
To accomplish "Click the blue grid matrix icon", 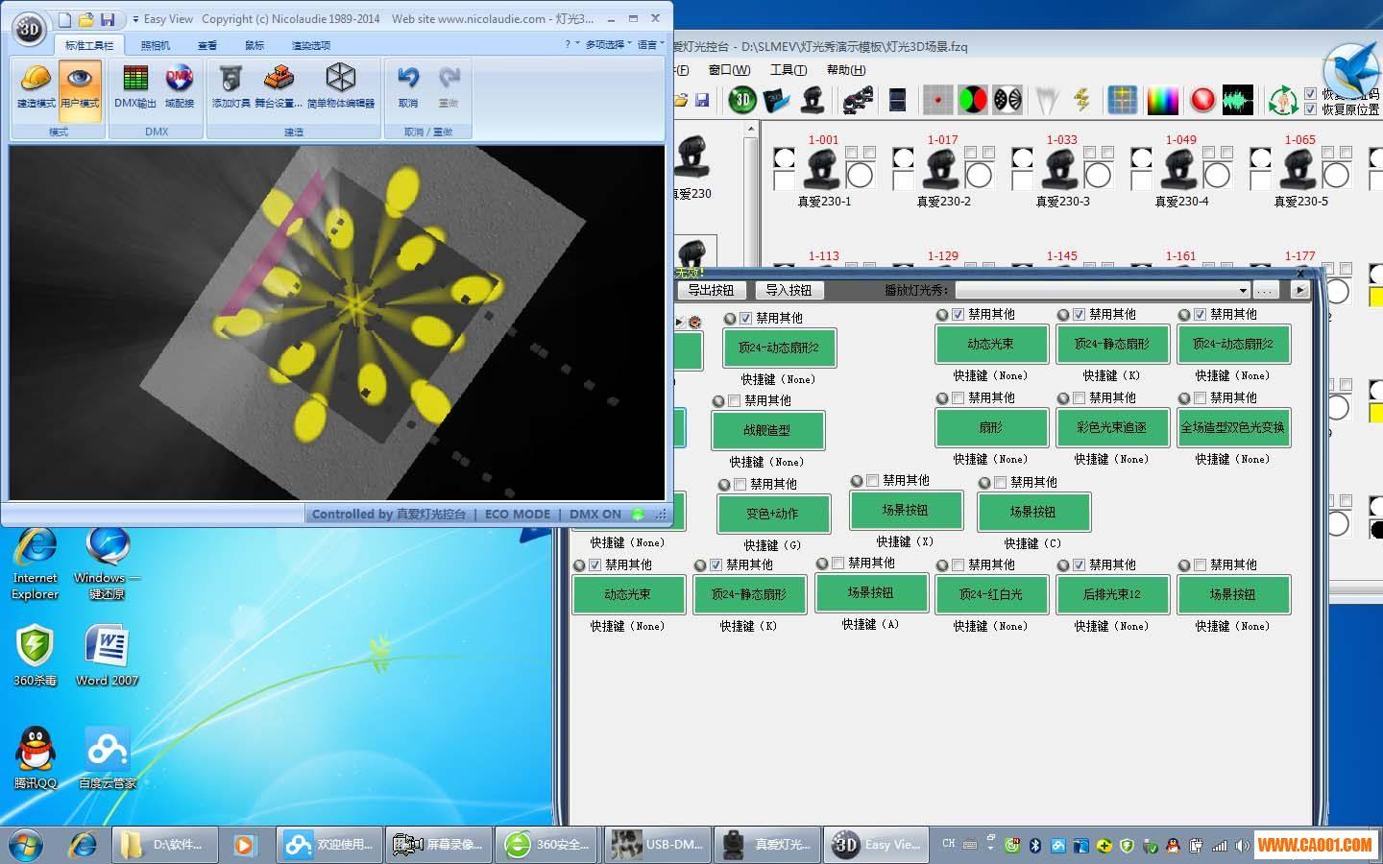I will (1122, 99).
